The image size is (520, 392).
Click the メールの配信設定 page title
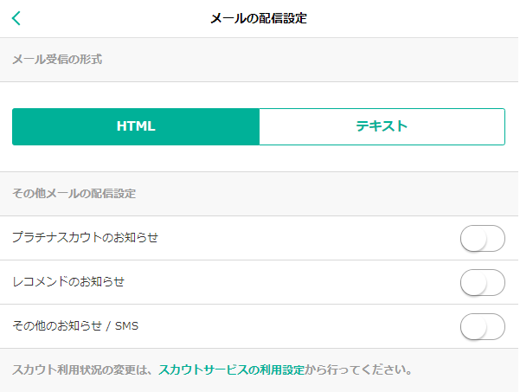pos(259,18)
